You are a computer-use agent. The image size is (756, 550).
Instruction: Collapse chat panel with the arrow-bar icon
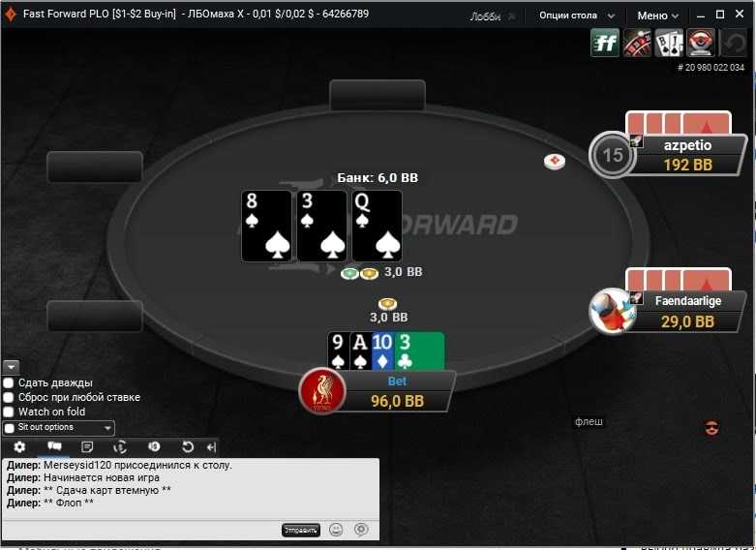[211, 447]
